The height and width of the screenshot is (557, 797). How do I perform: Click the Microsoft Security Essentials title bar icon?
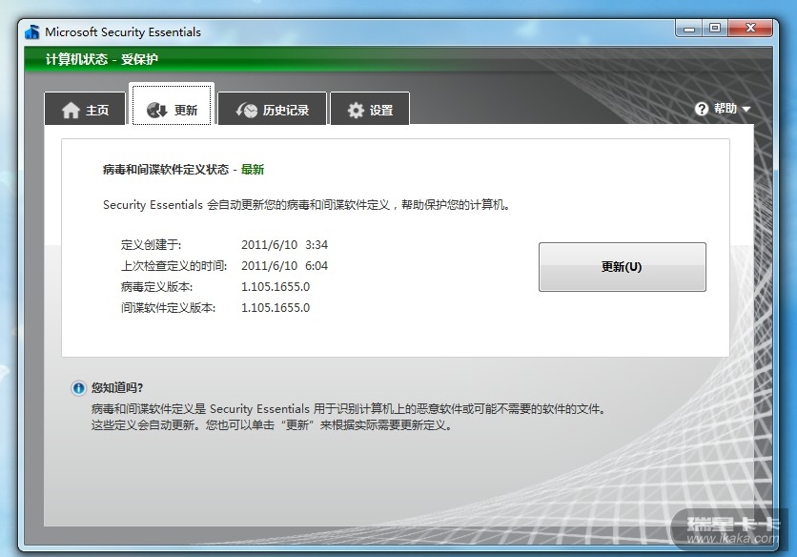(32, 31)
